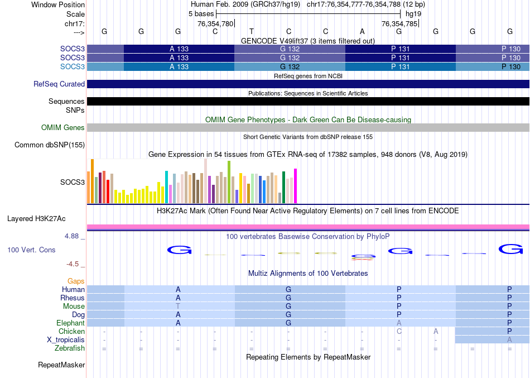Click the black Sequences publication bar
Image resolution: width=530 pixels, height=378 pixels.
coord(308,101)
